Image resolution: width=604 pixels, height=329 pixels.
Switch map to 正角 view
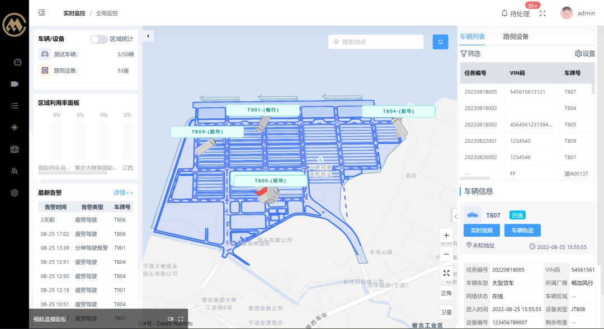click(446, 293)
